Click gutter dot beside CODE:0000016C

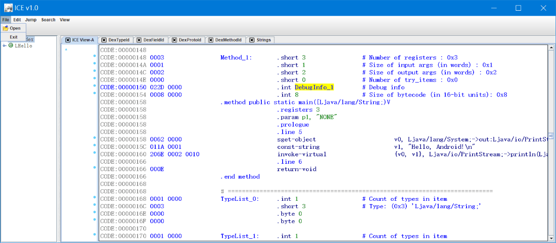[95, 205]
